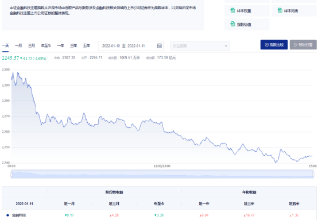Select the 一月 time range tab

click(x=18, y=45)
